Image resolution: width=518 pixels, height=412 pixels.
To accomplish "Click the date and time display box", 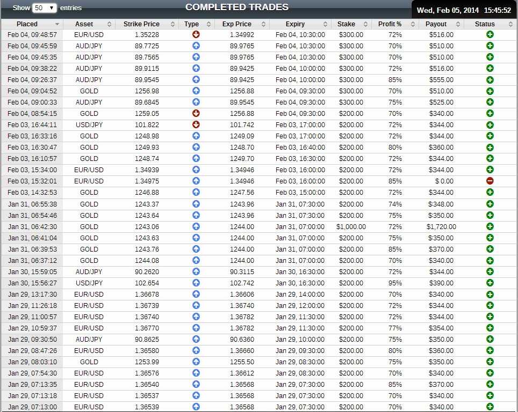I will pos(464,10).
